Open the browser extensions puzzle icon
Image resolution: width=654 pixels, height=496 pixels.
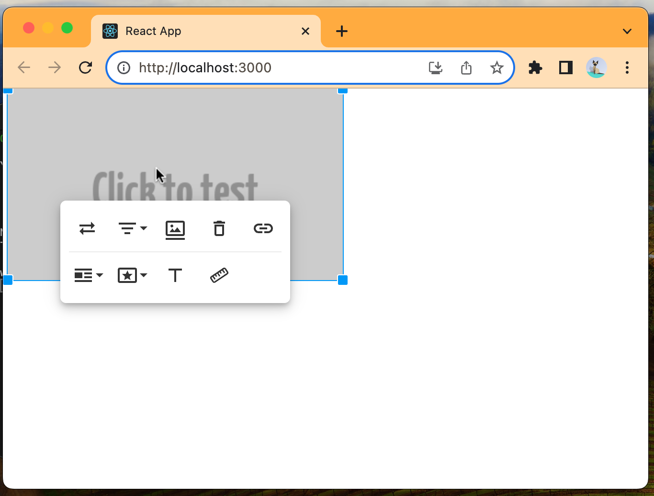click(x=535, y=68)
